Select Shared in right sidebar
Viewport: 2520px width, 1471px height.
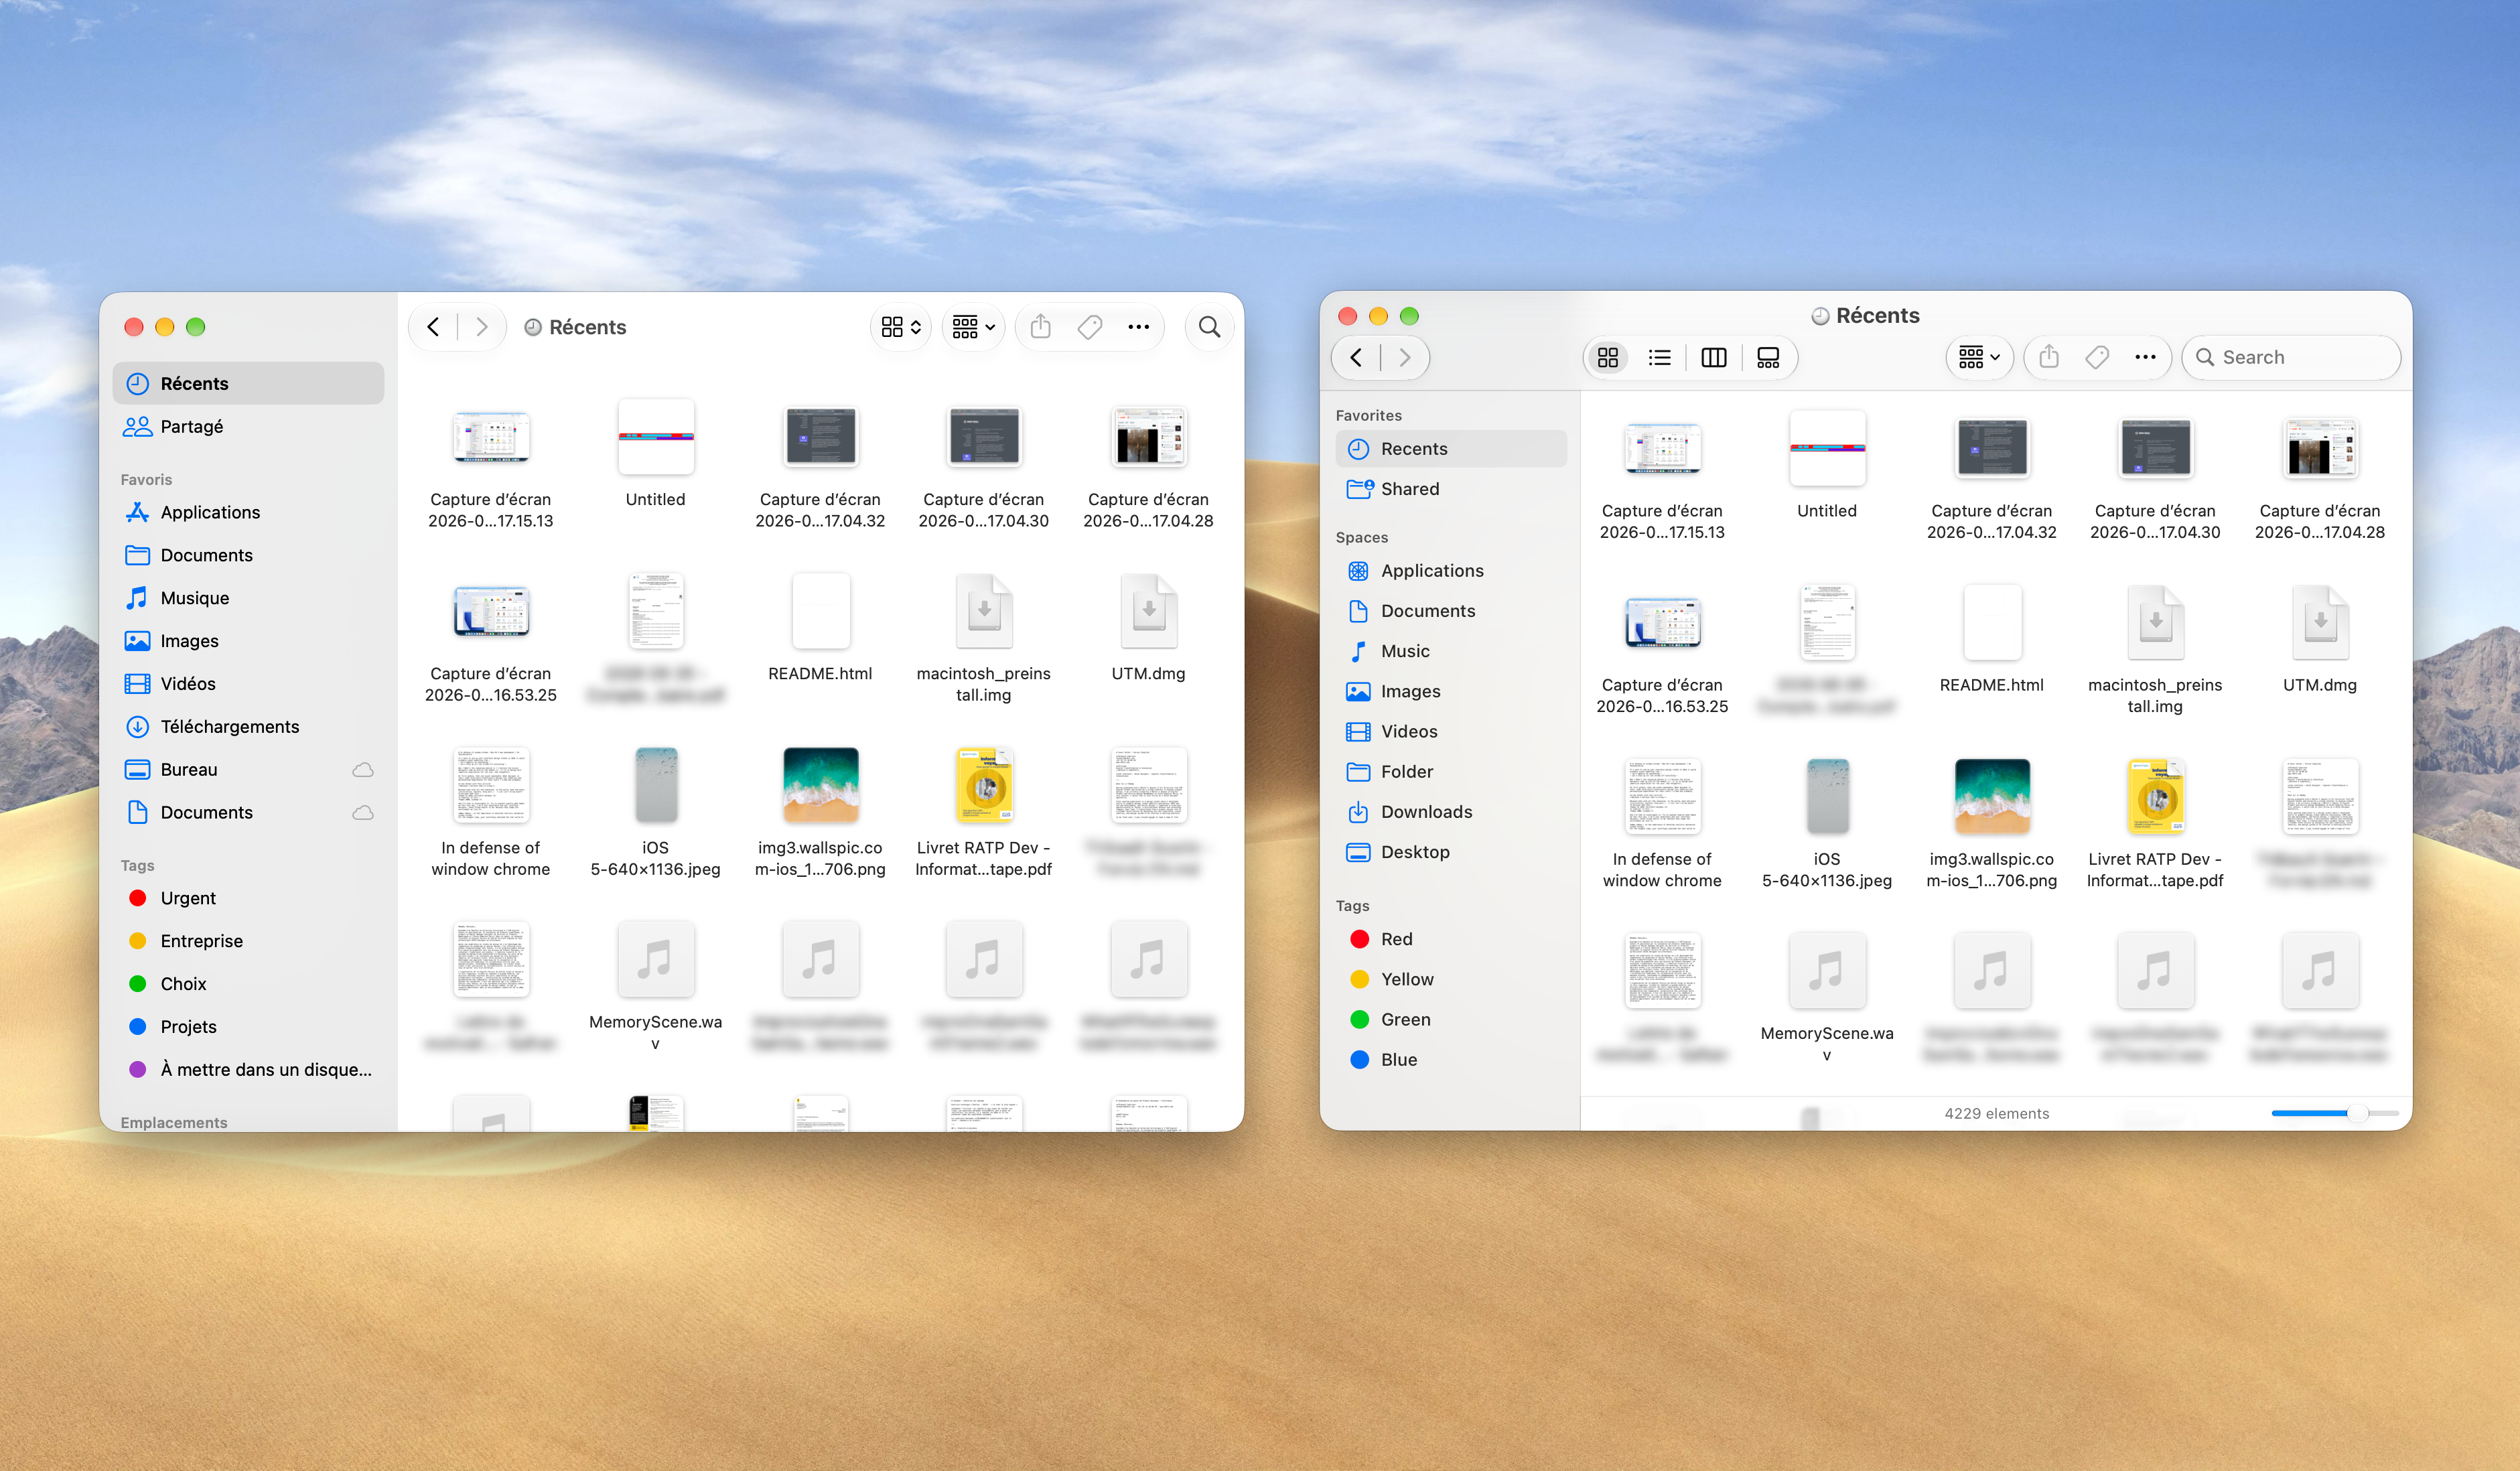point(1451,489)
